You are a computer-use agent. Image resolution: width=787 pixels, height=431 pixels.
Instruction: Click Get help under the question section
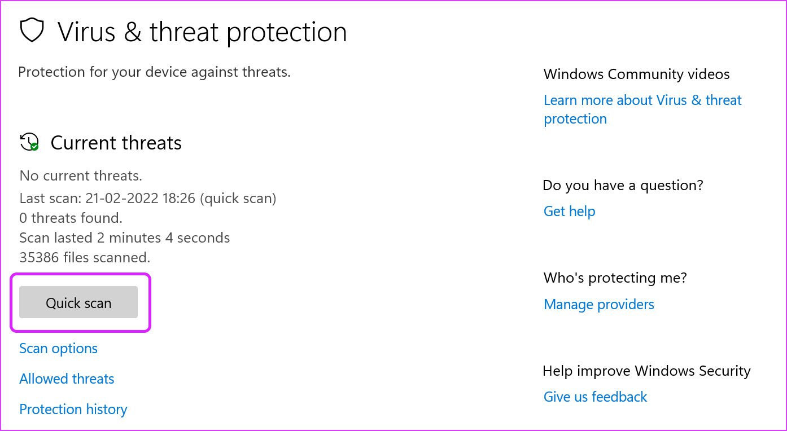(x=569, y=211)
